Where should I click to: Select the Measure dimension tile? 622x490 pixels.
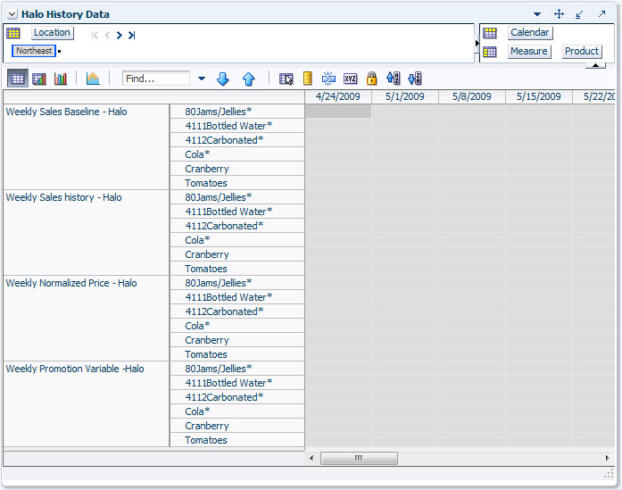(528, 52)
